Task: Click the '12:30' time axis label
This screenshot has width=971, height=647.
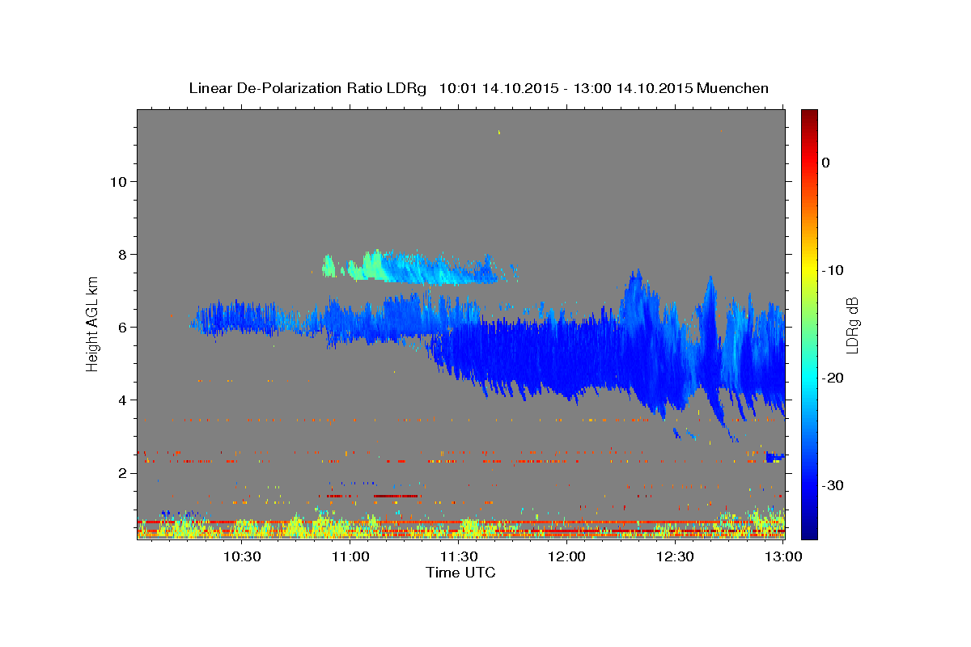Action: (x=676, y=556)
